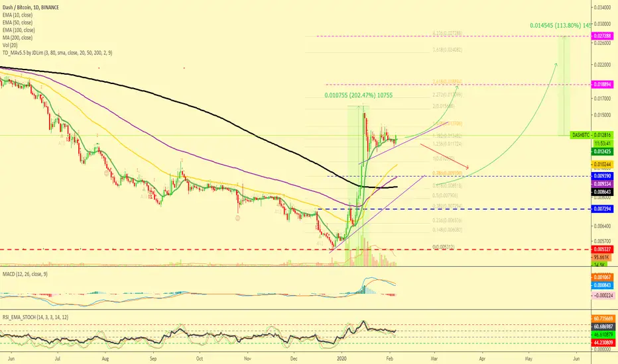Click the 0.014545 (113.80%) measurement label
The height and width of the screenshot is (364, 618).
[560, 25]
